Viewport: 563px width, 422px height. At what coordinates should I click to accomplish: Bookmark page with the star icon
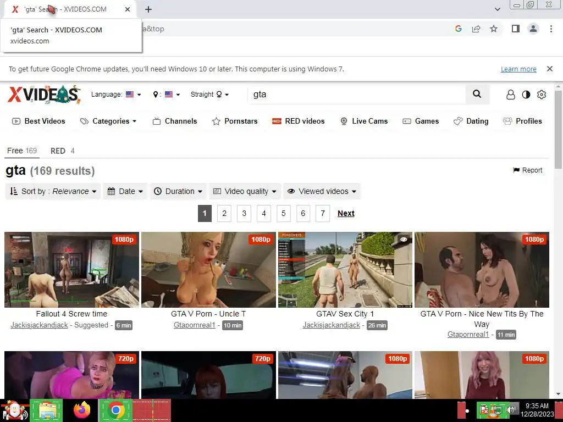494,29
